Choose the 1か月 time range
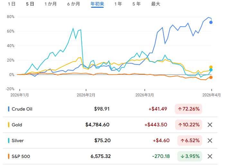The width and height of the screenshot is (225, 166). point(51,4)
